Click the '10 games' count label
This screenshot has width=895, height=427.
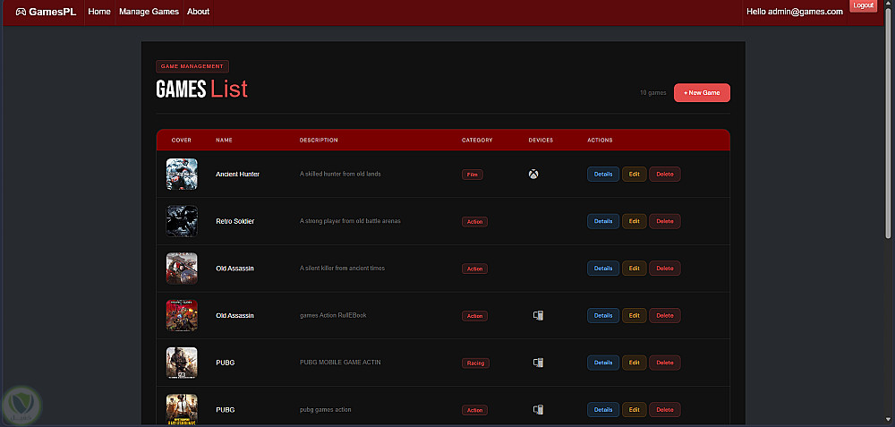(x=653, y=92)
